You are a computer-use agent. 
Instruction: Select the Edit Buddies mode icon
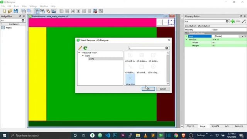coord(48,11)
